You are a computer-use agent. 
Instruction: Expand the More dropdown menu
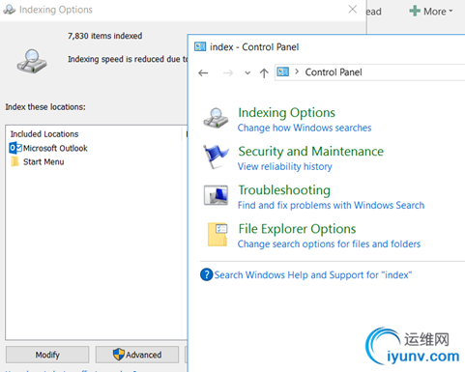(431, 12)
